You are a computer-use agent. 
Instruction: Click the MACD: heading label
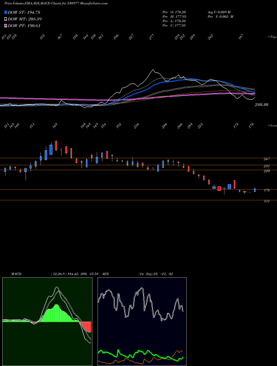click(x=16, y=274)
